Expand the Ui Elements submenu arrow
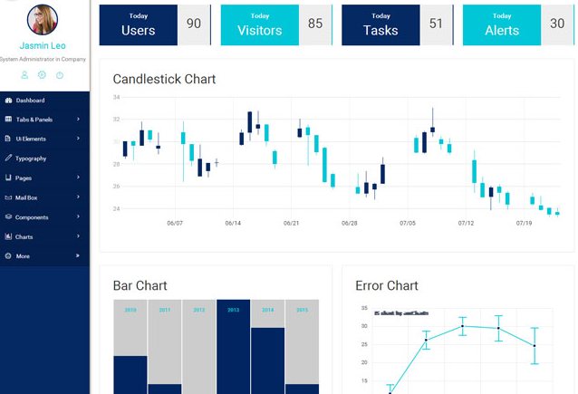The height and width of the screenshot is (394, 578). coord(79,139)
